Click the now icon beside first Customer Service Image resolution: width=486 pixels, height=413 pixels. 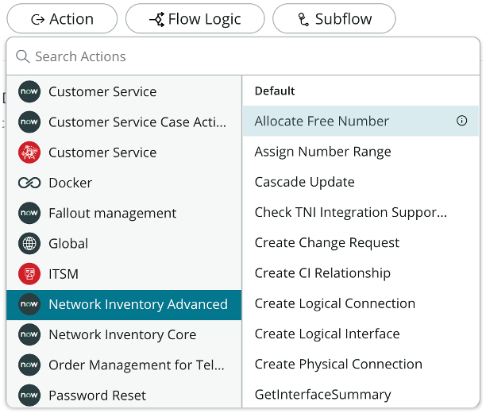[x=29, y=91]
